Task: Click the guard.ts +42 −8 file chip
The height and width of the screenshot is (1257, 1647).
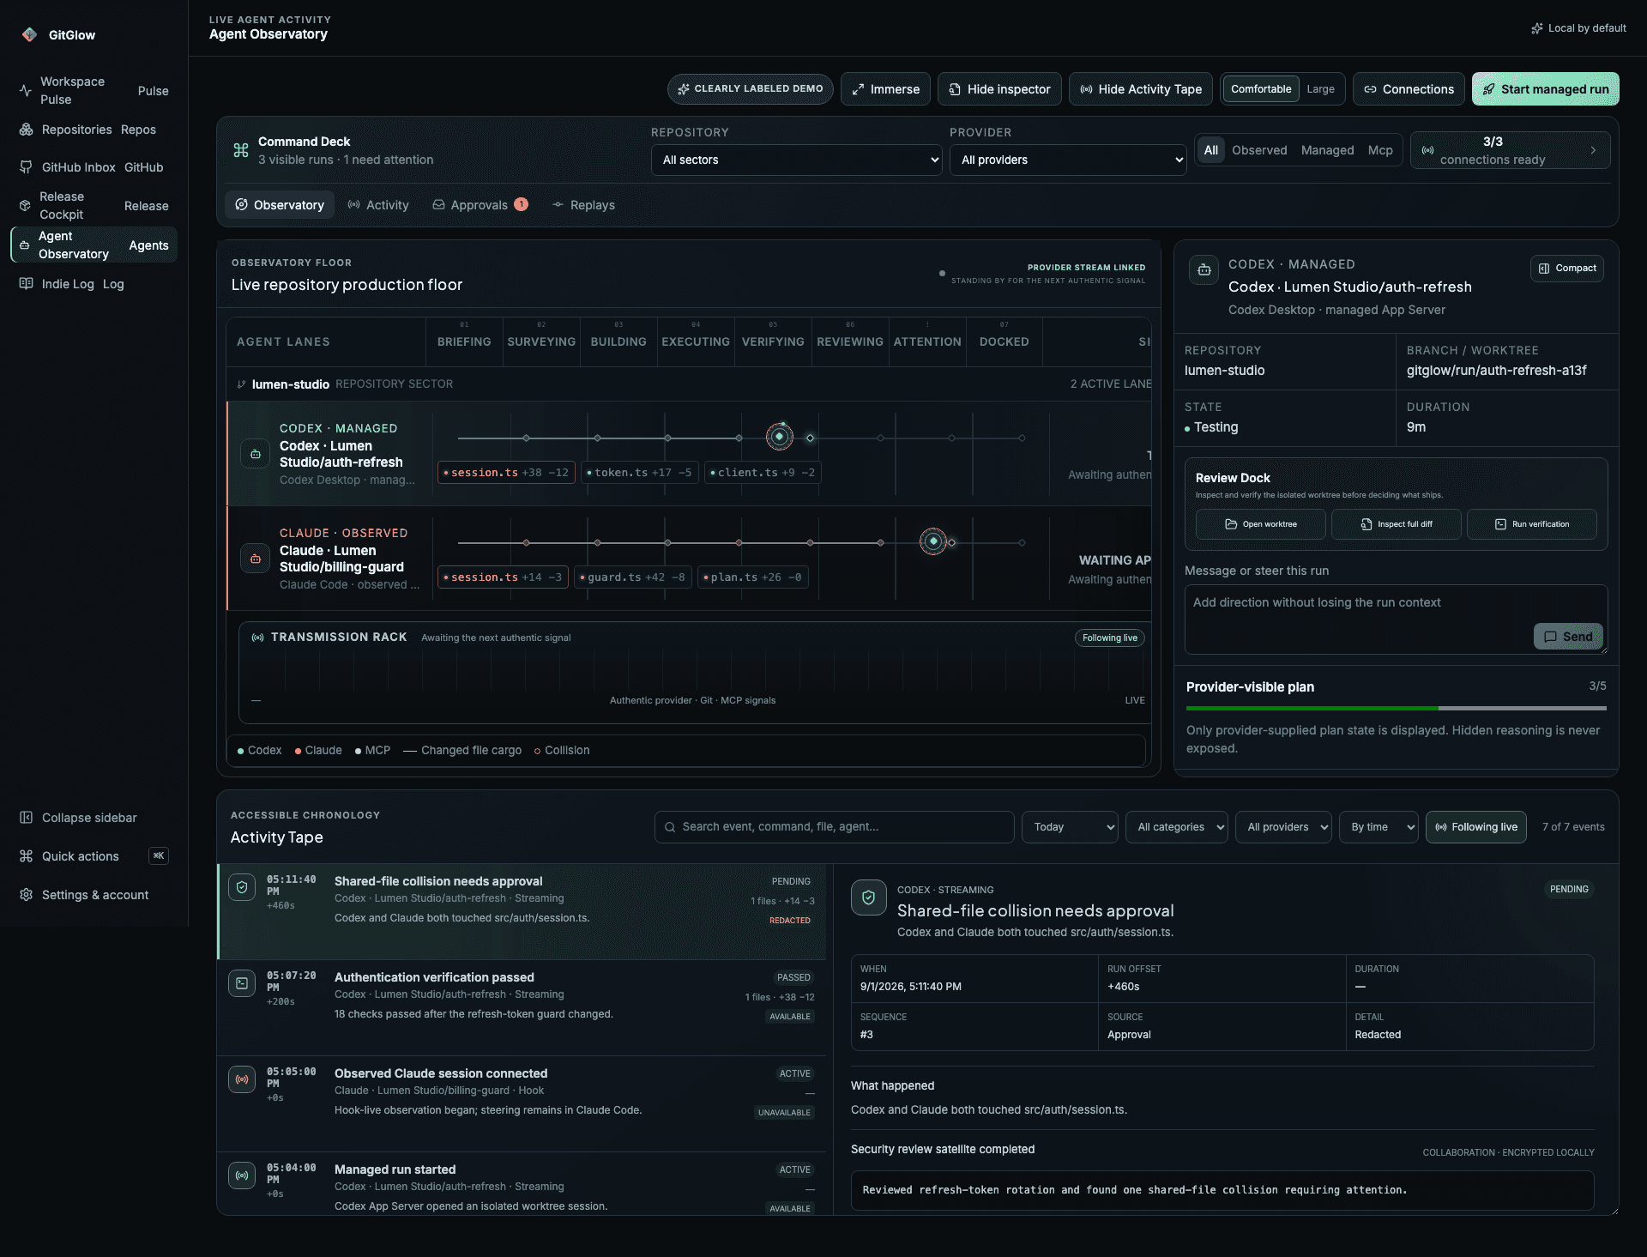Action: pos(633,577)
